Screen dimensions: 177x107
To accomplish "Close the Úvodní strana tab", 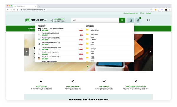I will tap(35, 6).
